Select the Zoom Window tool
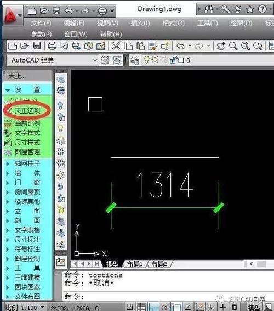The image size is (274, 311). [x=246, y=46]
